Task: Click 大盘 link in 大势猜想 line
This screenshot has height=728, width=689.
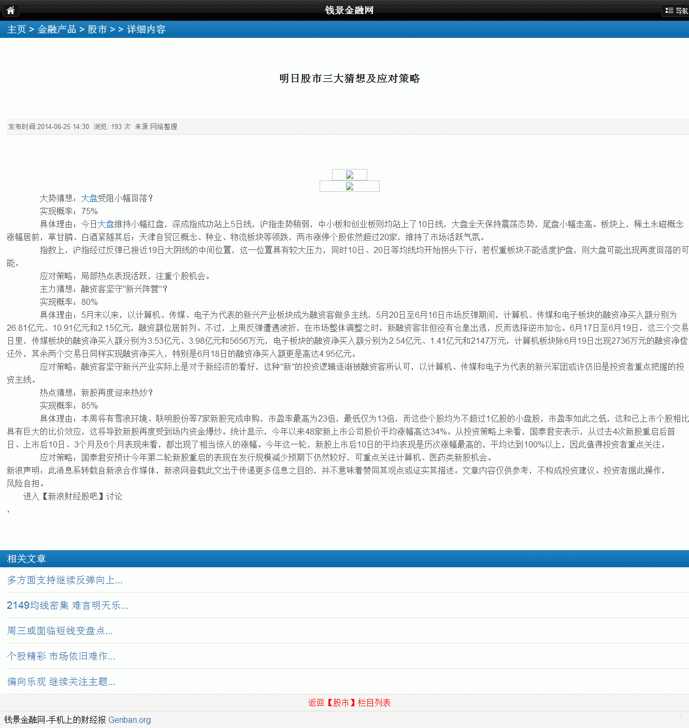Action: 89,198
